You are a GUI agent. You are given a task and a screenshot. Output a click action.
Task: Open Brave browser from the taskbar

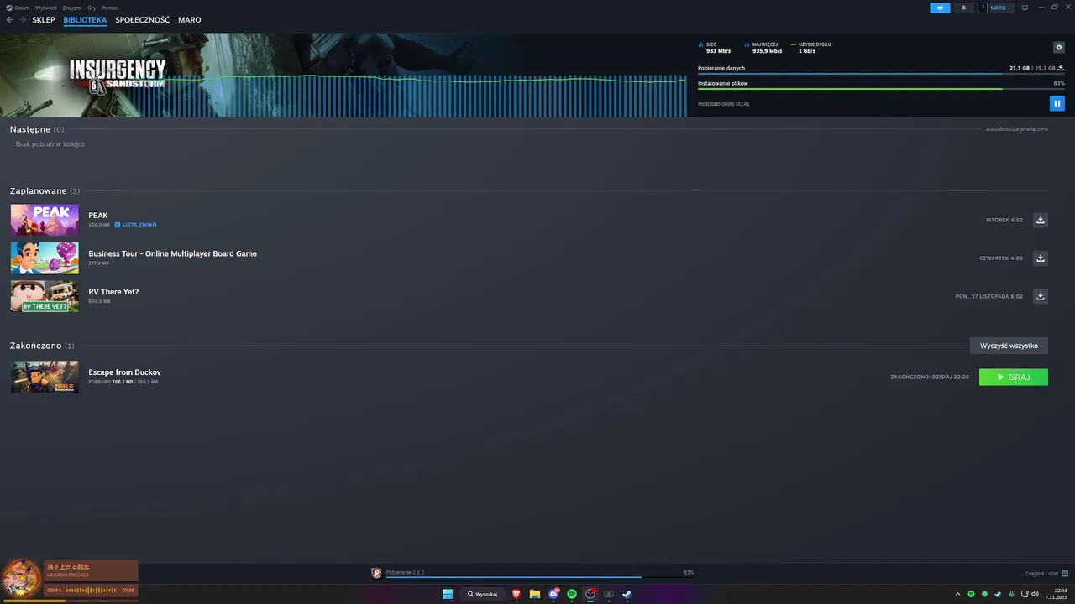[x=517, y=594]
